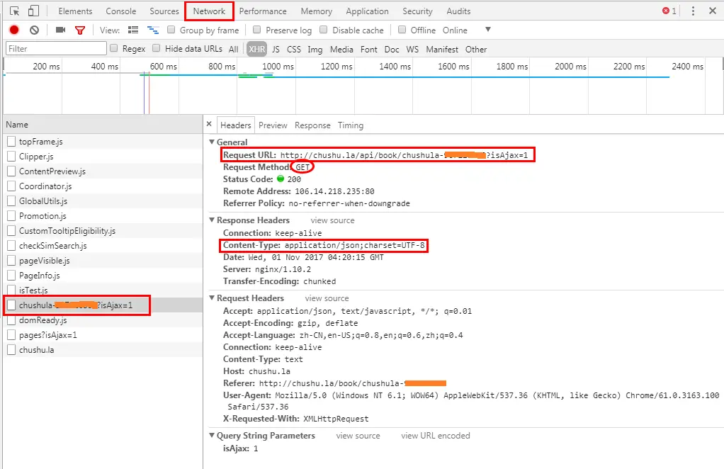Go to the Performance tab
The width and height of the screenshot is (724, 469).
263,11
